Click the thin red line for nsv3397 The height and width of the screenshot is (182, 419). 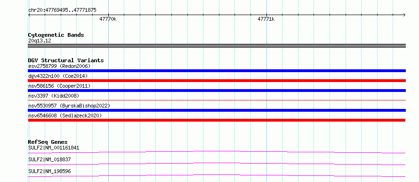coord(217,100)
